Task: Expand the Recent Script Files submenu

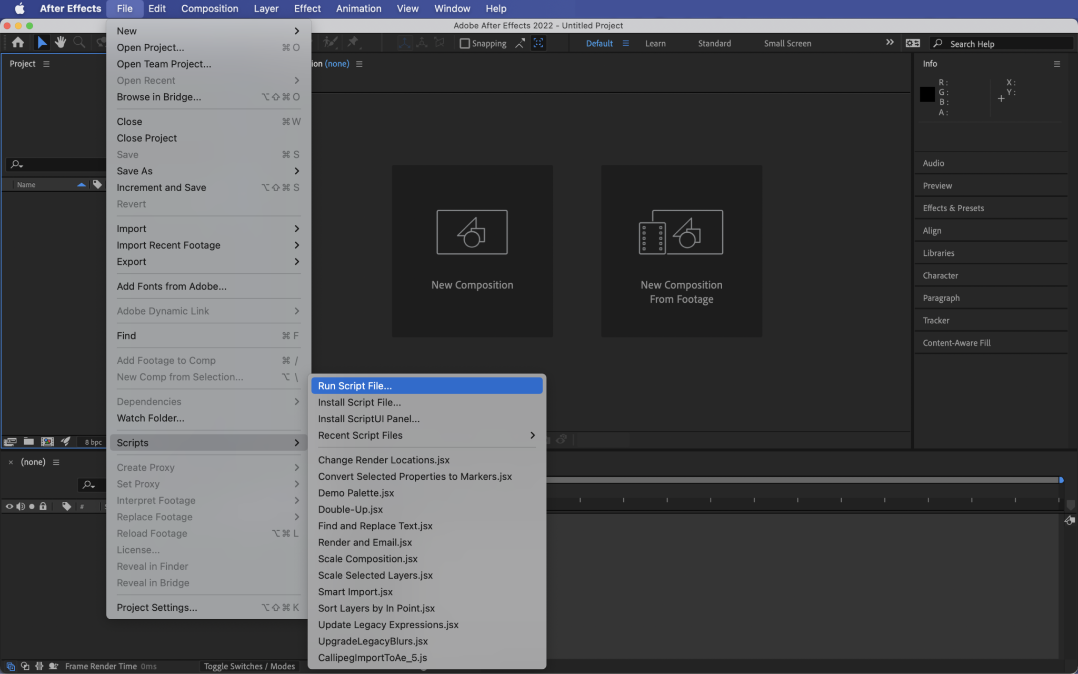Action: 426,435
